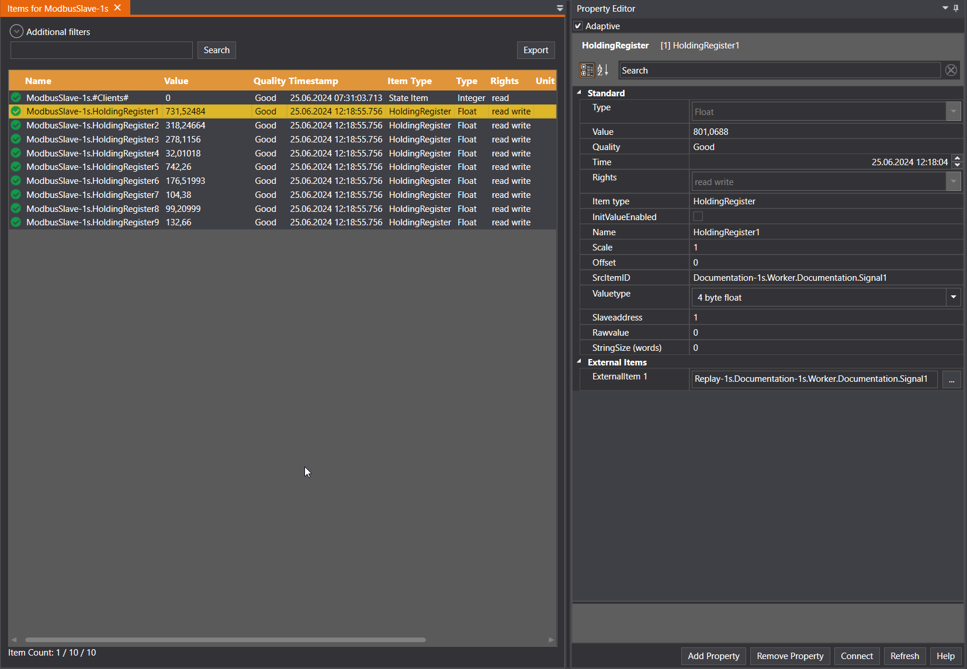
Task: Open the items panel tab list dropdown
Action: tap(559, 8)
